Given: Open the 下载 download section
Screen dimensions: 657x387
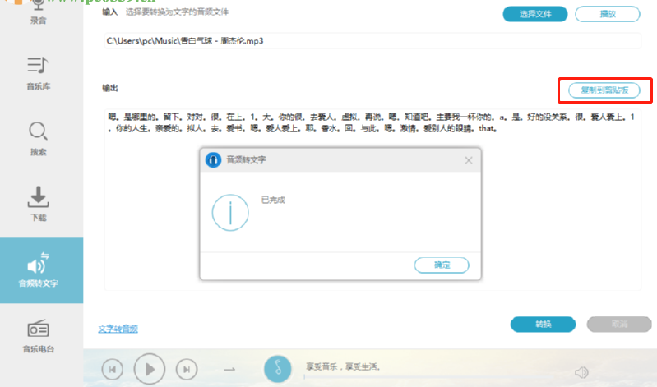Looking at the screenshot, I should point(38,204).
